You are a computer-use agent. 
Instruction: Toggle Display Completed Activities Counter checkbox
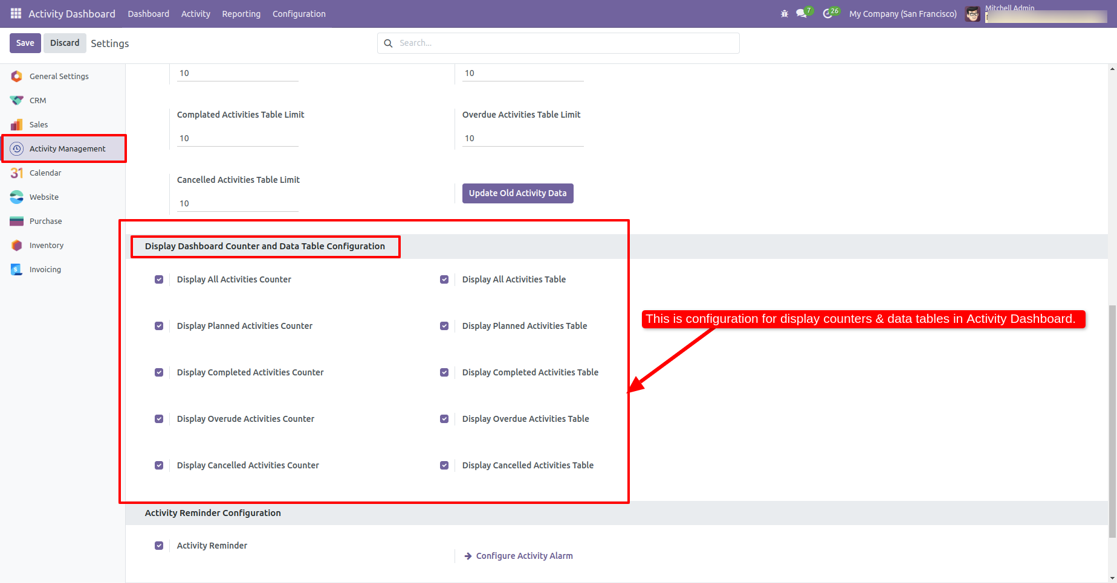pyautogui.click(x=159, y=372)
